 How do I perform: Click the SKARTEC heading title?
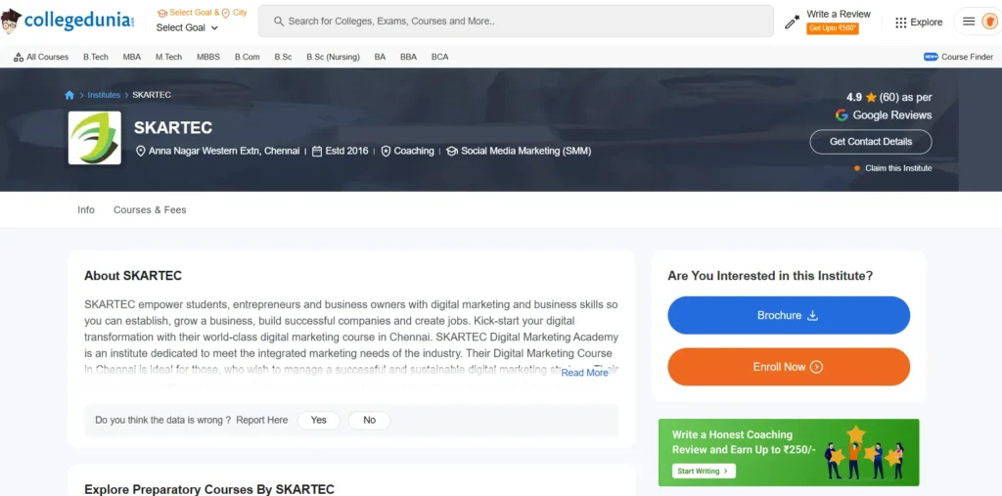click(173, 128)
